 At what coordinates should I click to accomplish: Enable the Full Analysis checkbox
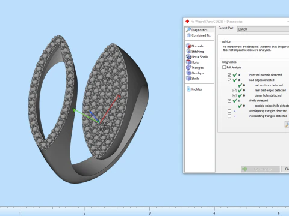pyautogui.click(x=224, y=67)
